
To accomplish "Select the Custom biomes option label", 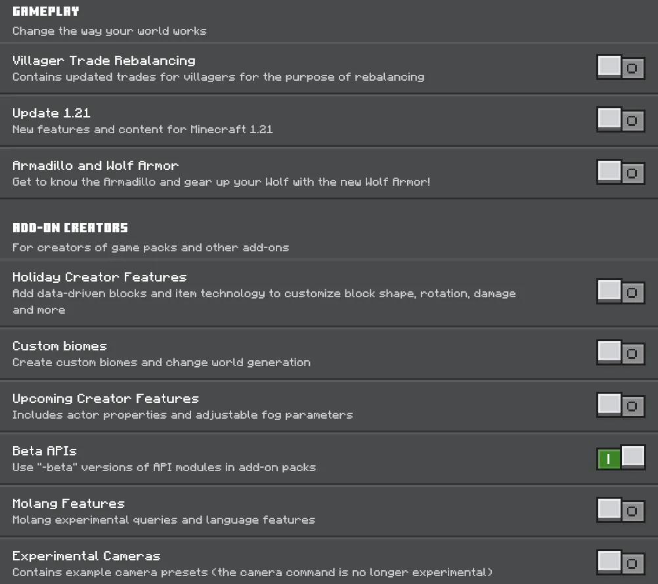I will (x=60, y=346).
